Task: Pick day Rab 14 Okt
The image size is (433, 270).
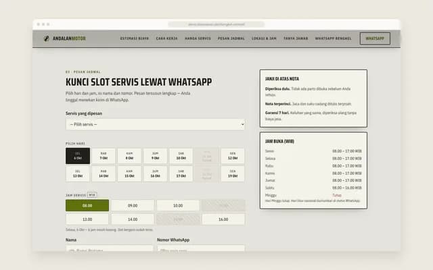Action: coord(104,174)
